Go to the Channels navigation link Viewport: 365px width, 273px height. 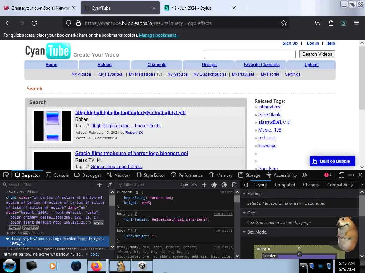pos(157,65)
